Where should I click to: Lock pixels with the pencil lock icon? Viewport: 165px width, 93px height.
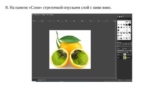pos(123,52)
